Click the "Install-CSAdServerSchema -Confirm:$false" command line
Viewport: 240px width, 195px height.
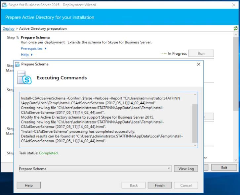100,101
